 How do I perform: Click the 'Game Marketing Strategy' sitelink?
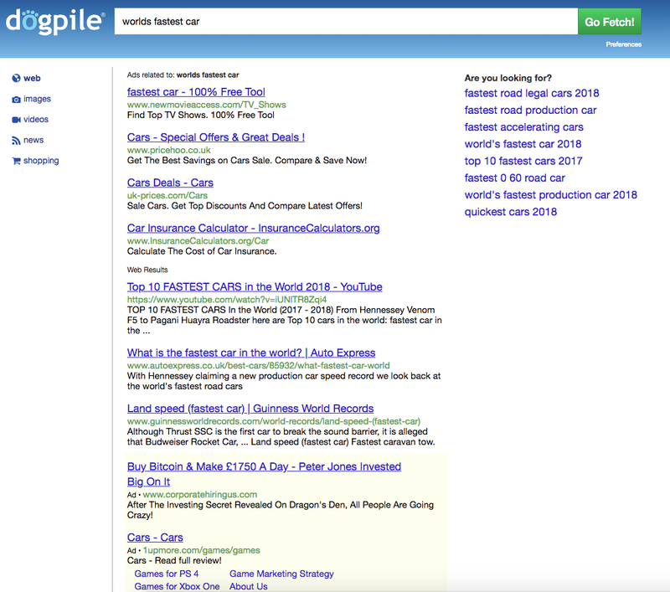(281, 574)
